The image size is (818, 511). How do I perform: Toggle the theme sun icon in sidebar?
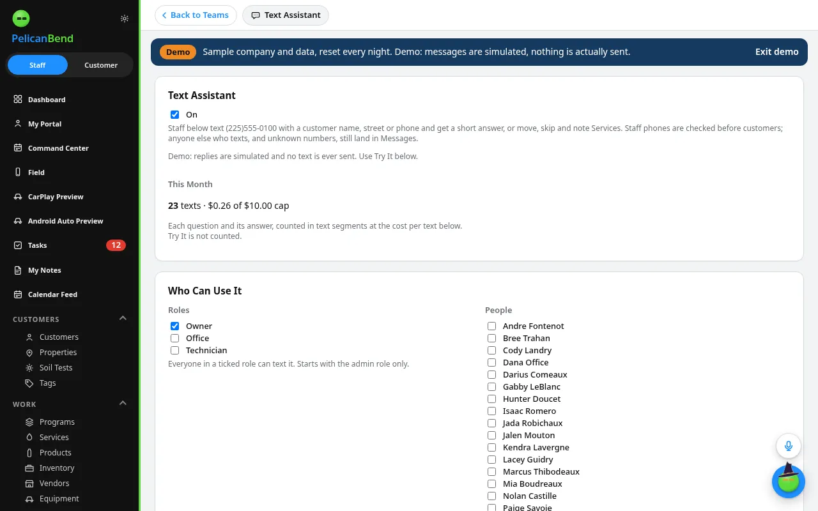125,19
